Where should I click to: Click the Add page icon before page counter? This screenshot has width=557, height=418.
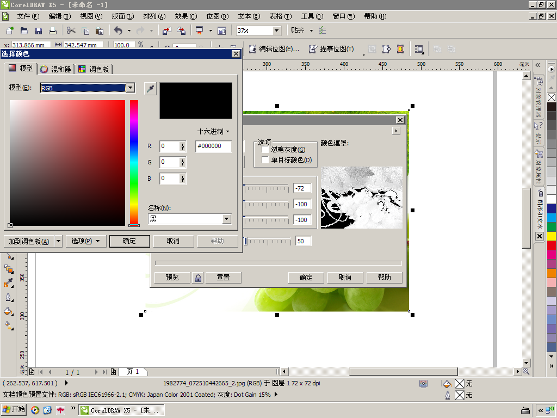click(x=32, y=372)
